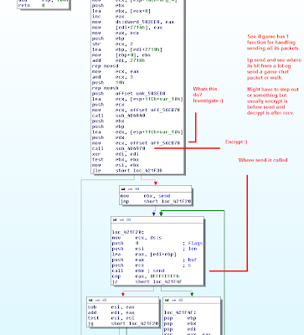Select the 'mov ds:dword_583EE8, eax' line
Image resolution: width=304 pixels, height=335 pixels.
133,22
